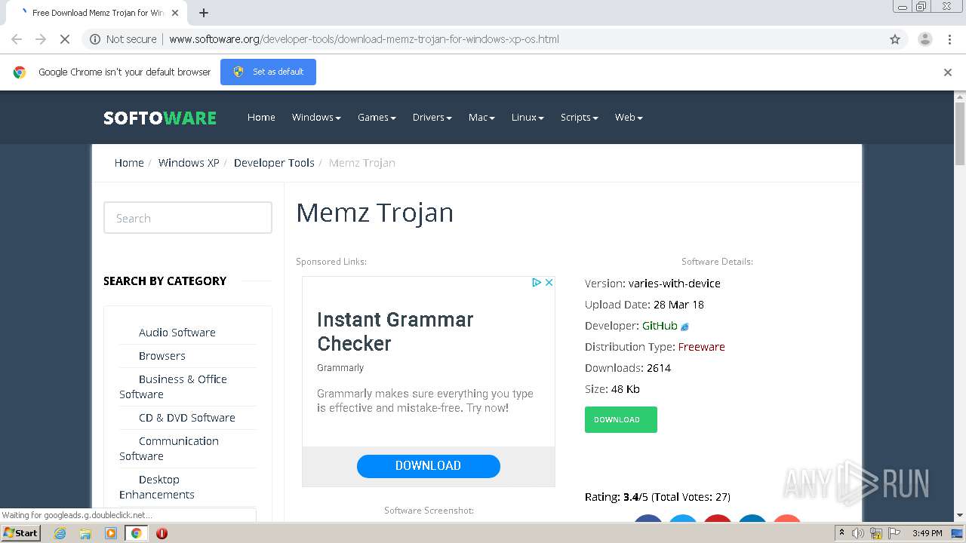Click the green DOWNLOAD button
This screenshot has width=966, height=543.
tap(621, 419)
